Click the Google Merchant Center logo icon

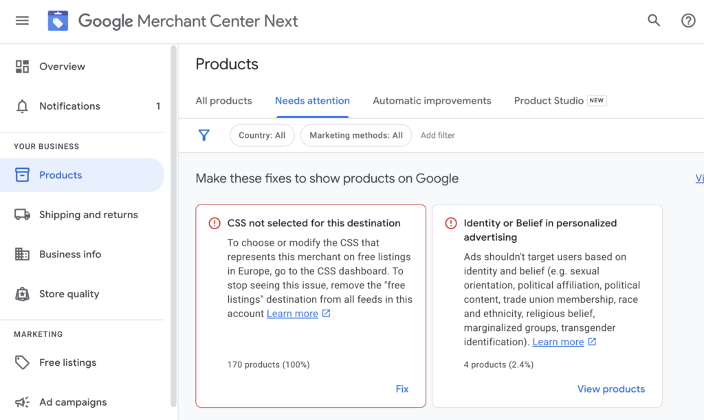(x=58, y=21)
